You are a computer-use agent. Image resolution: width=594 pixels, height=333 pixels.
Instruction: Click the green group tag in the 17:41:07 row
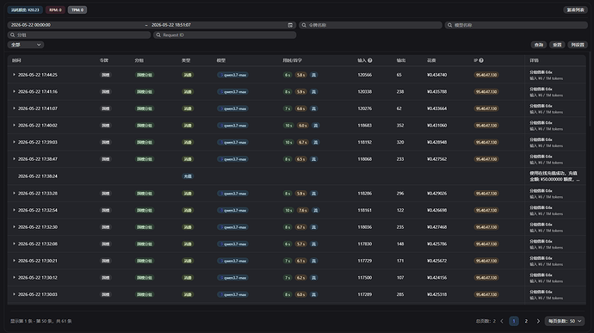pyautogui.click(x=145, y=108)
